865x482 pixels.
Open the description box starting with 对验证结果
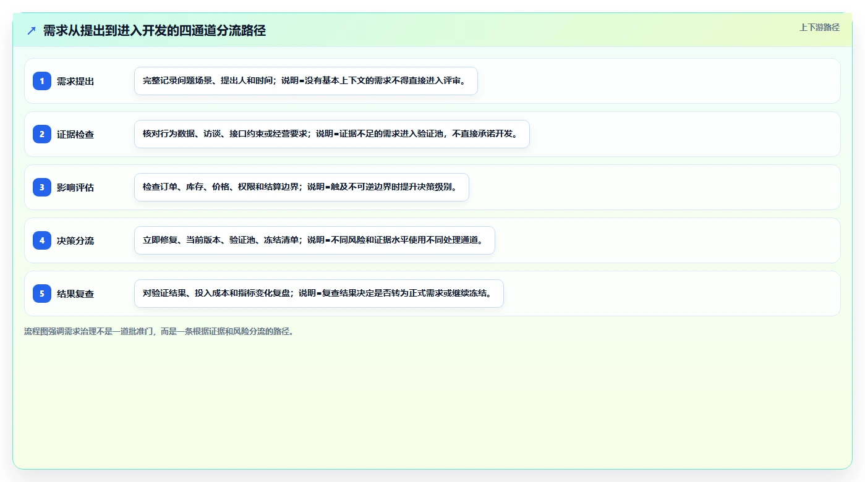pyautogui.click(x=319, y=294)
